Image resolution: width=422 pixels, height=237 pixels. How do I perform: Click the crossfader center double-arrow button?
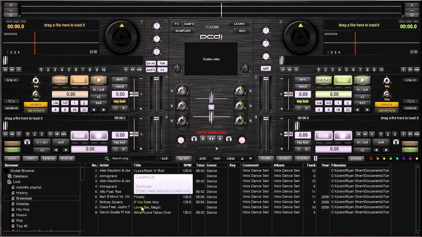(211, 139)
